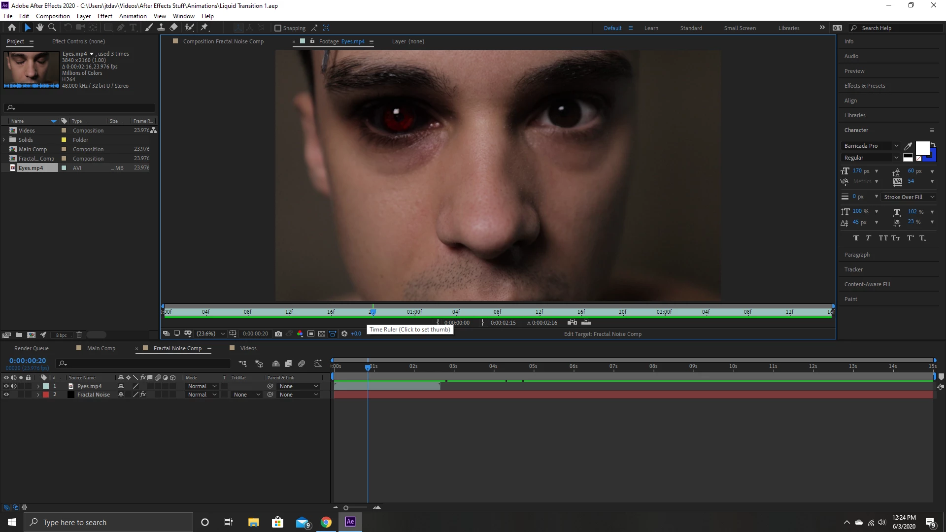946x532 pixels.
Task: Choose the Eraser tool
Action: click(173, 28)
